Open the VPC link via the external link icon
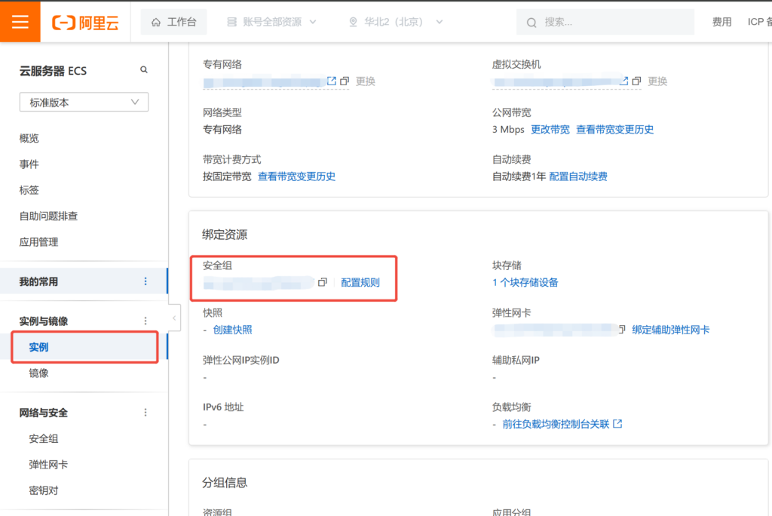 pyautogui.click(x=331, y=81)
